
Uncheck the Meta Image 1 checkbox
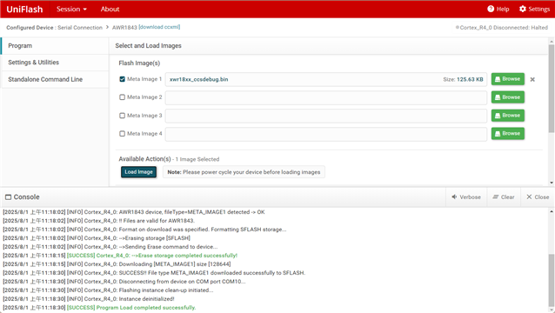click(x=122, y=79)
